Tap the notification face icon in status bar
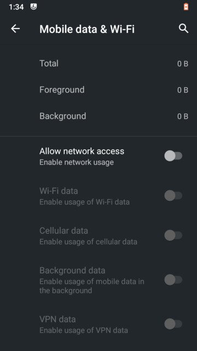This screenshot has width=197, height=351. pos(34,7)
